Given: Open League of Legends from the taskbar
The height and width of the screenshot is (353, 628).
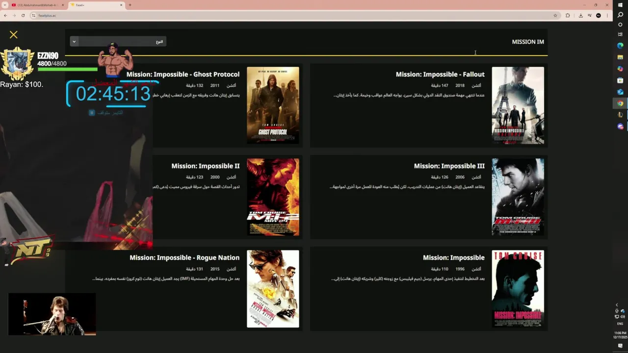Looking at the screenshot, I should click(620, 115).
